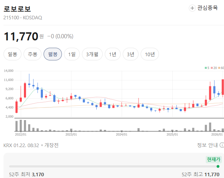This screenshot has width=224, height=178.
Task: Switch chart to 3년 range
Action: (x=130, y=54)
